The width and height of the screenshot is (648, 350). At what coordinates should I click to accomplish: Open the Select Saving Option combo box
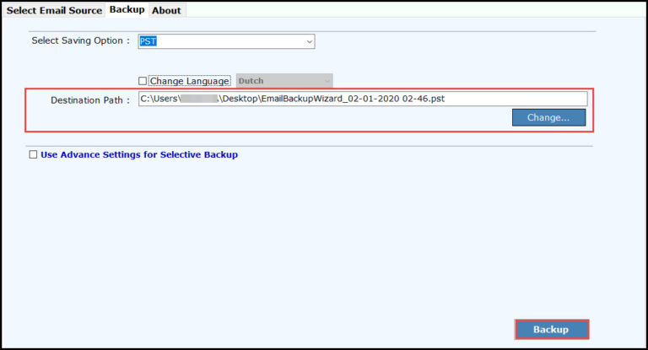click(x=226, y=40)
